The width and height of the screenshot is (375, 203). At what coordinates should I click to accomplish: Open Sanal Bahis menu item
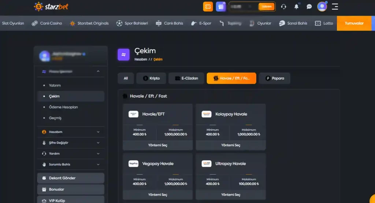point(293,23)
